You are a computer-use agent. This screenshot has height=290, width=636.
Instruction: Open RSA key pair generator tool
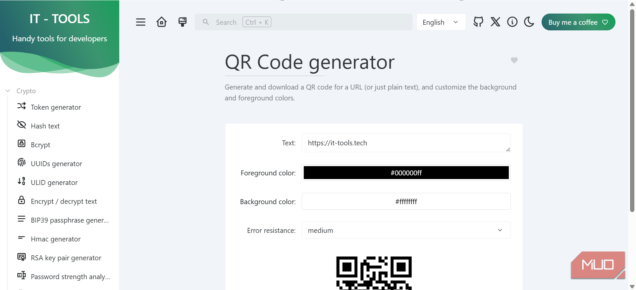click(x=60, y=258)
